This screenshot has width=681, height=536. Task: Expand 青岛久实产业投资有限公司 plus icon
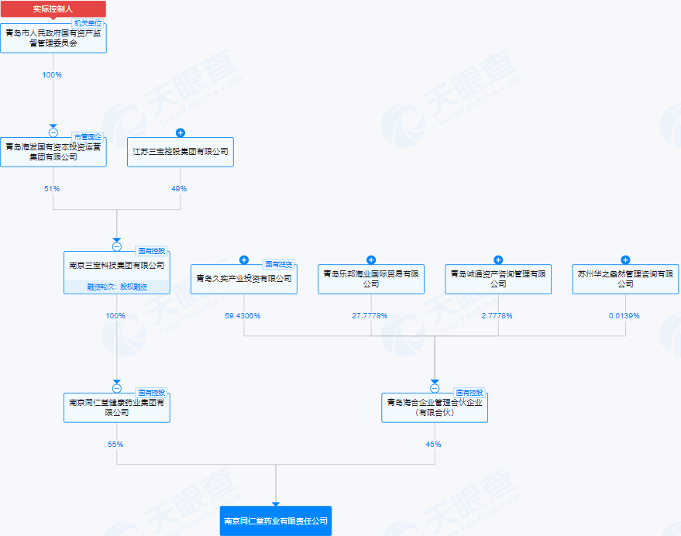tap(244, 259)
